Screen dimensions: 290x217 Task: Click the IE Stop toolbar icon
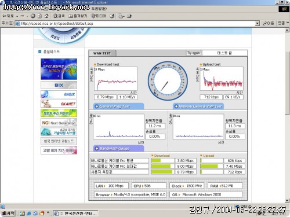[33, 16]
